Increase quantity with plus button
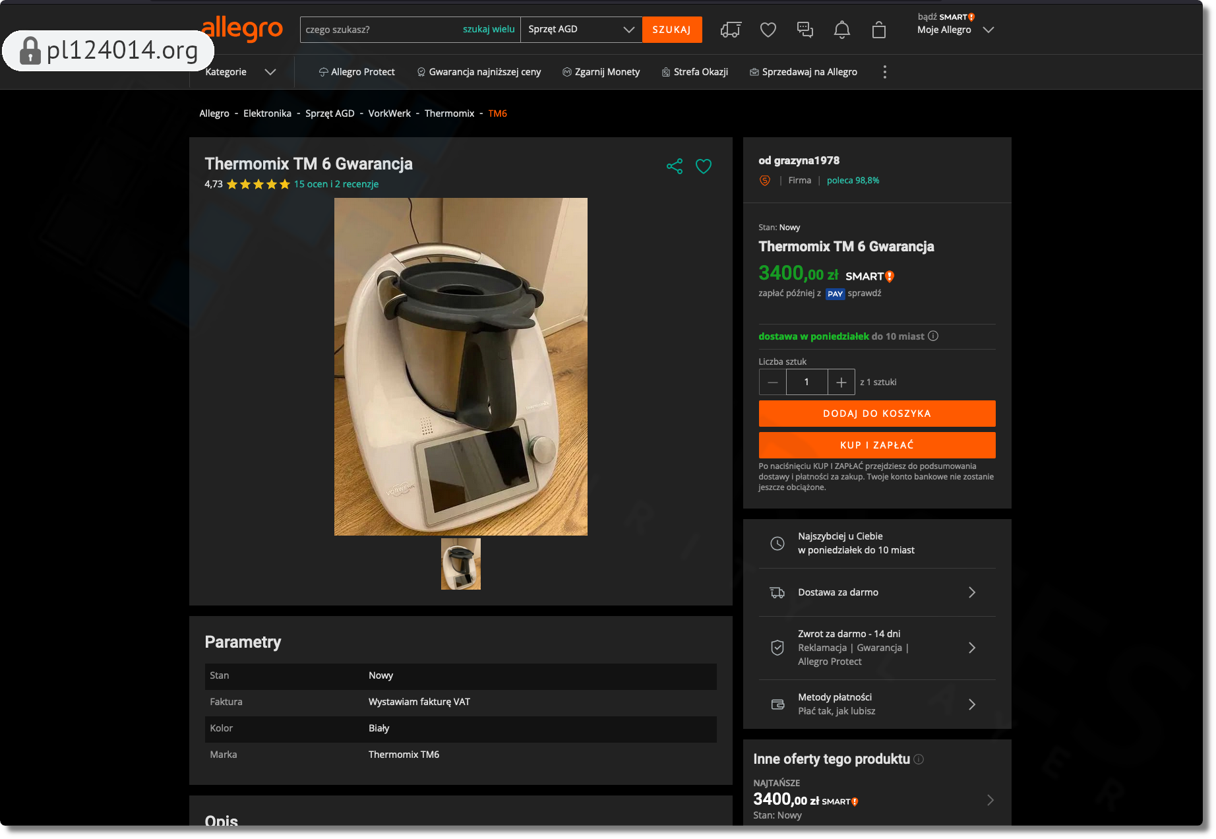 click(x=841, y=383)
